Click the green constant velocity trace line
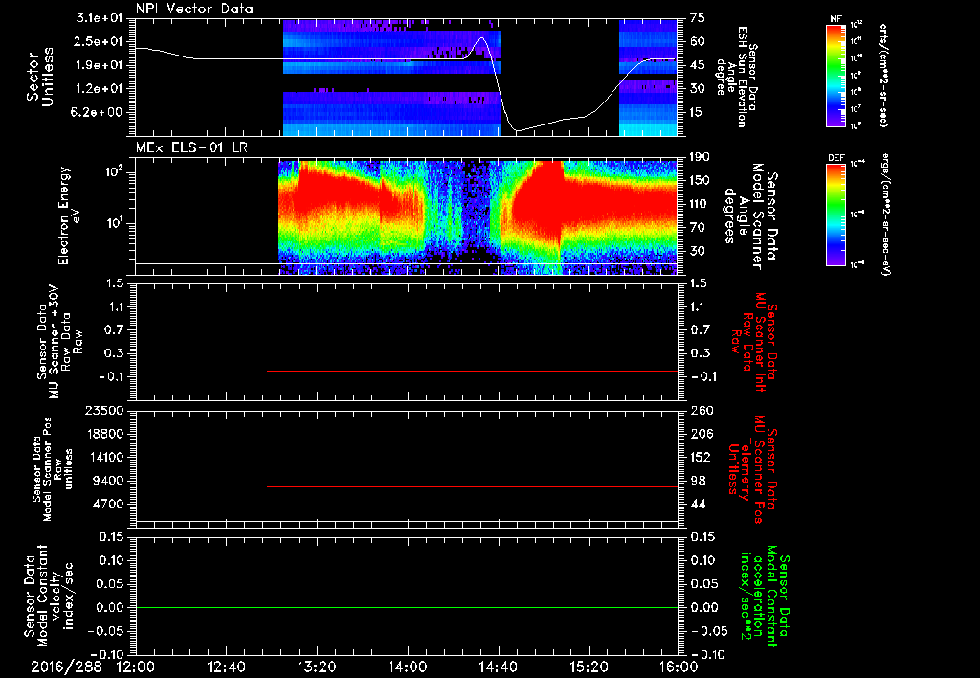Screen dimensions: 980x678 point(406,607)
